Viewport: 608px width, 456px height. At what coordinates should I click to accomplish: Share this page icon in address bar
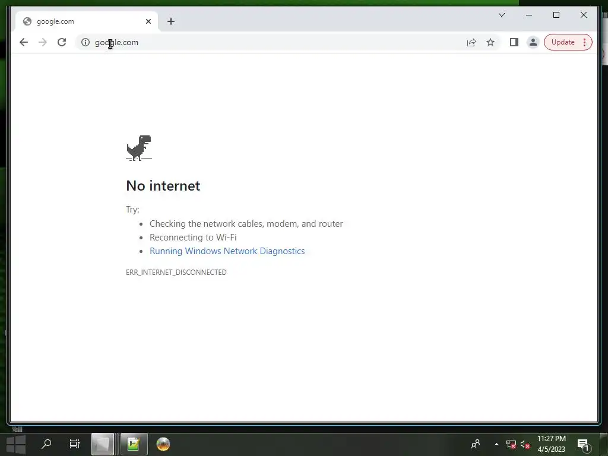tap(471, 42)
